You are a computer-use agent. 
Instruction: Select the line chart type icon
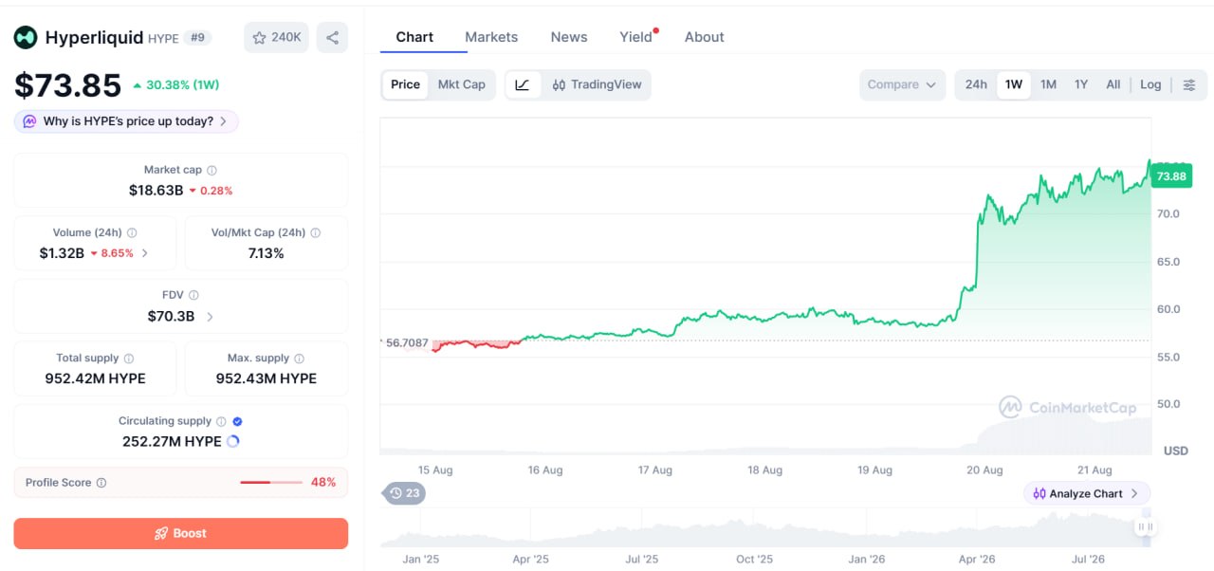(523, 84)
